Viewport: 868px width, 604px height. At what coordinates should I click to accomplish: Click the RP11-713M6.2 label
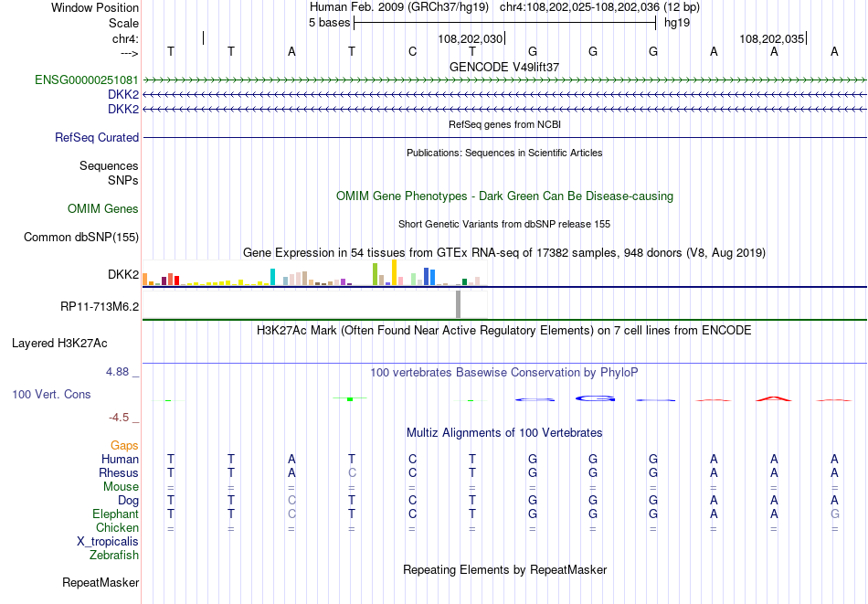[100, 306]
